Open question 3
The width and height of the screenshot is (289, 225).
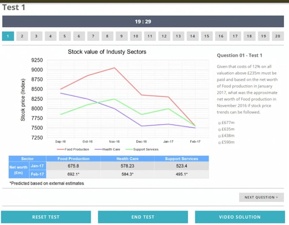point(36,36)
